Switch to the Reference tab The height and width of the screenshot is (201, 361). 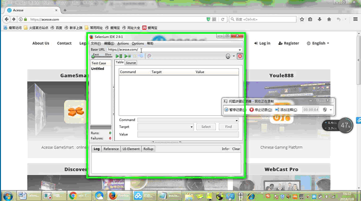click(111, 149)
